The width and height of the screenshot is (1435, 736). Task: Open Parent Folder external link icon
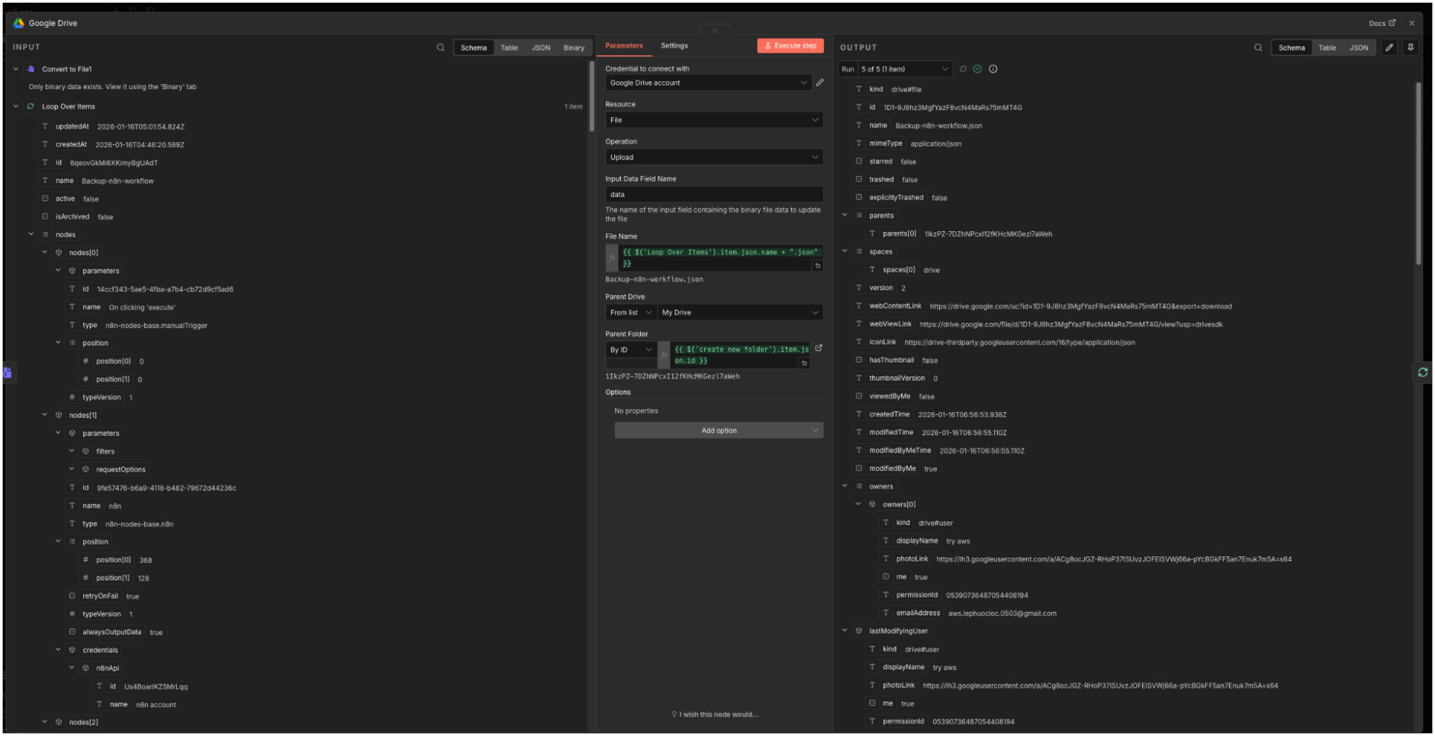[818, 348]
